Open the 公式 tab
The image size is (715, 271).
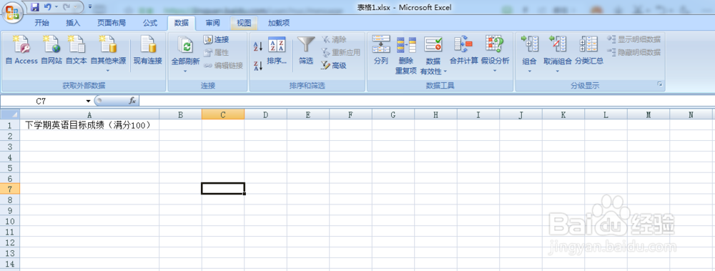pyautogui.click(x=150, y=23)
